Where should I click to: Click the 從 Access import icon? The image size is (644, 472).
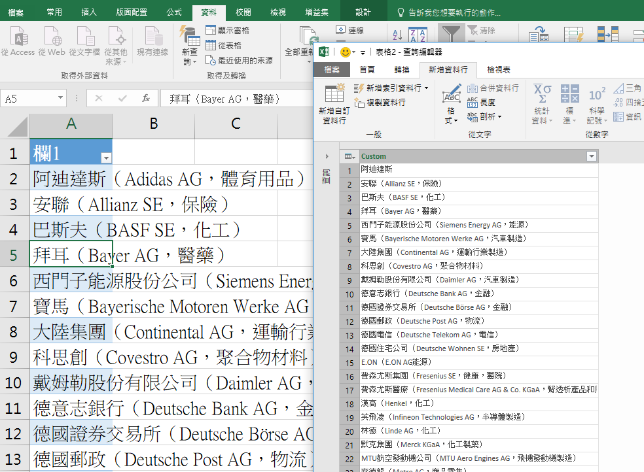[x=18, y=41]
